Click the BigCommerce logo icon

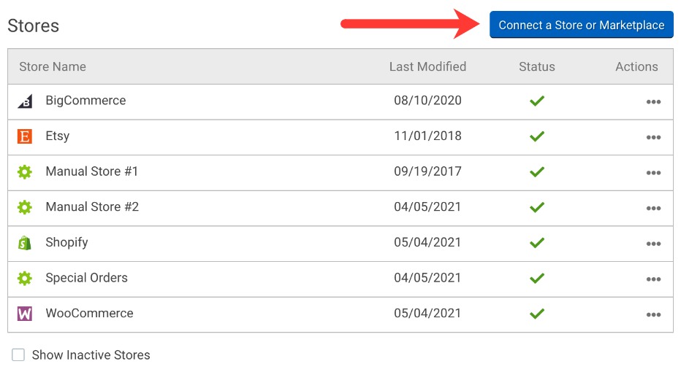point(25,101)
